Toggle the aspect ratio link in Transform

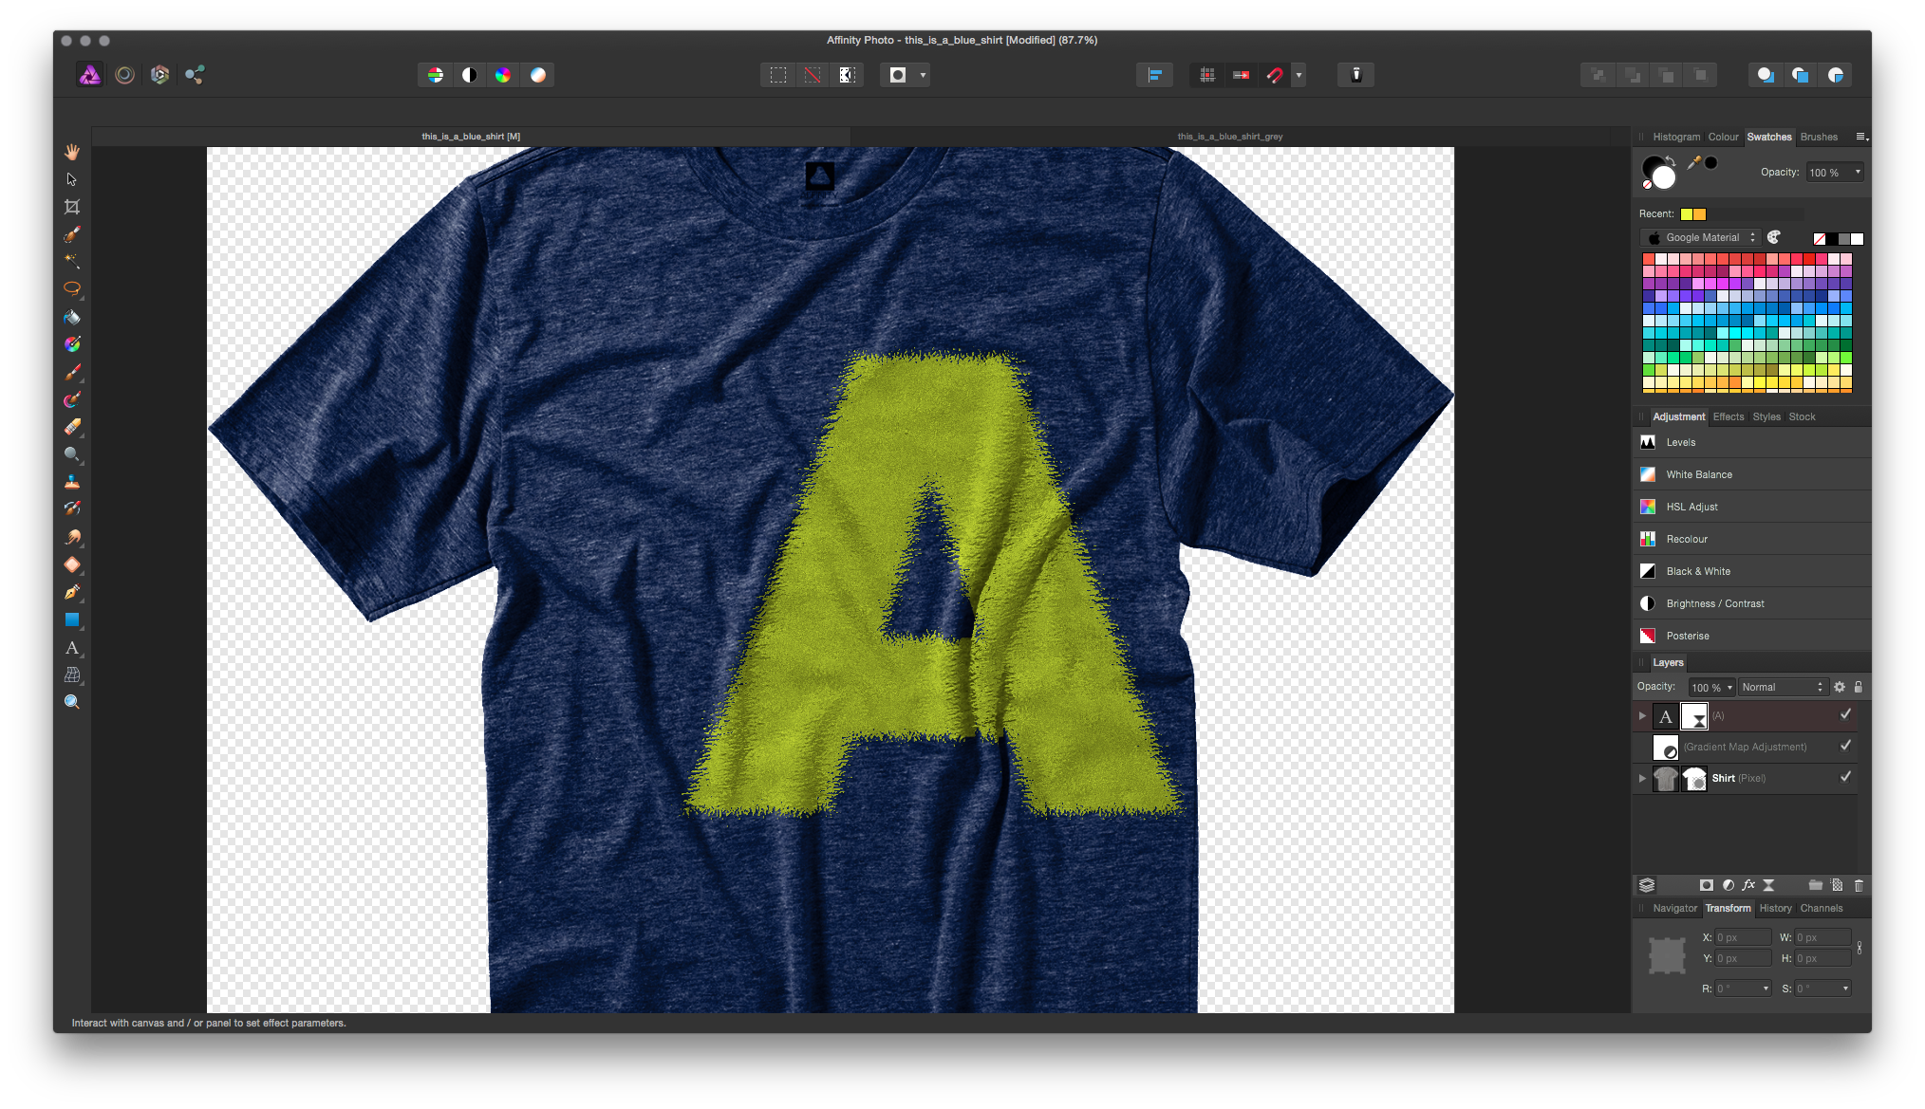pyautogui.click(x=1860, y=948)
